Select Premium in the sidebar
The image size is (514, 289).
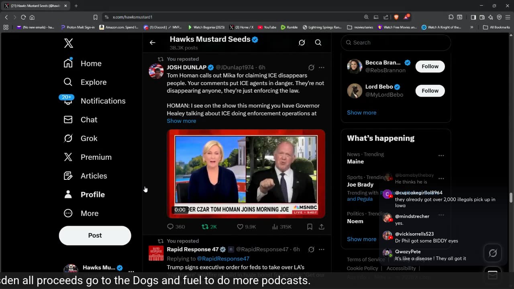[x=88, y=157]
